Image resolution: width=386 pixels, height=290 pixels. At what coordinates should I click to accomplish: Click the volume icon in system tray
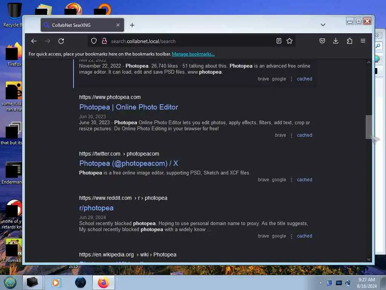348,283
